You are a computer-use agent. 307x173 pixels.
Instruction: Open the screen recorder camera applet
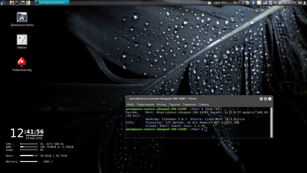click(x=209, y=3)
